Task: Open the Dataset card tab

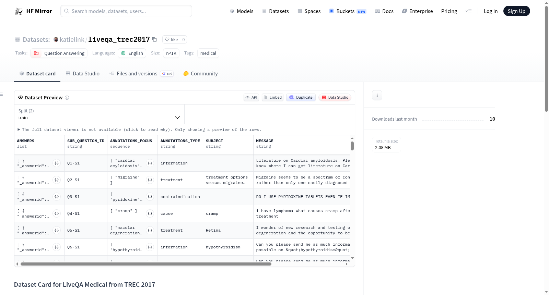Action: pos(37,74)
